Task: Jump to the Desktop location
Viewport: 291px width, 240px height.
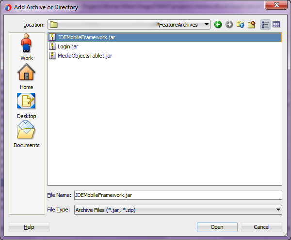Action: tap(26, 106)
